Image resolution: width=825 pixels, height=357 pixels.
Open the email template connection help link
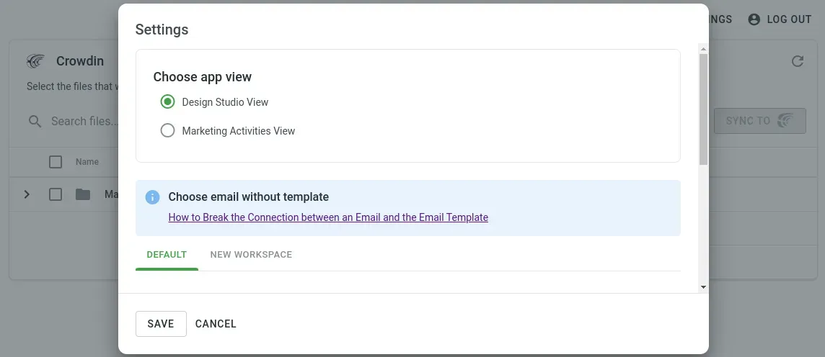(x=328, y=217)
